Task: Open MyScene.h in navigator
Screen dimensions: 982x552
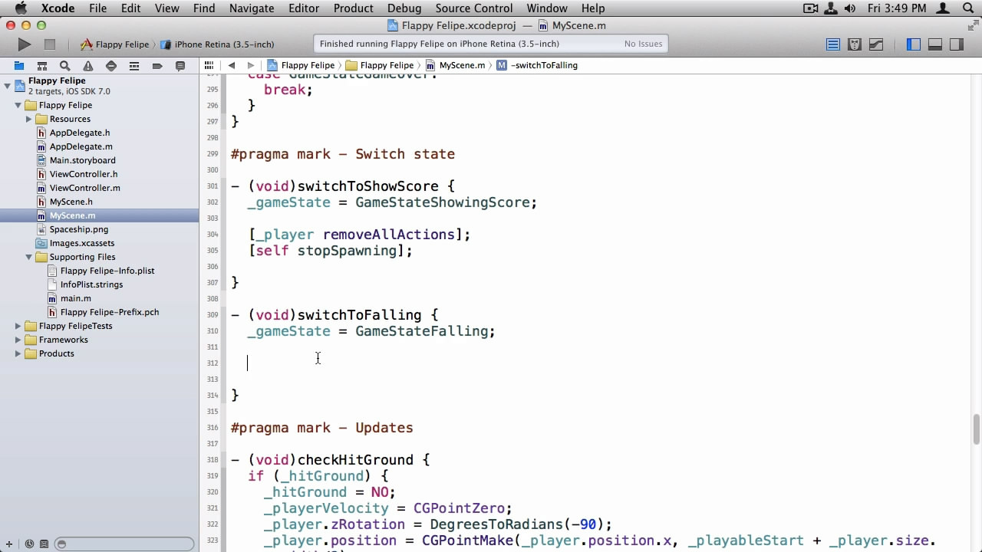Action: pyautogui.click(x=71, y=202)
